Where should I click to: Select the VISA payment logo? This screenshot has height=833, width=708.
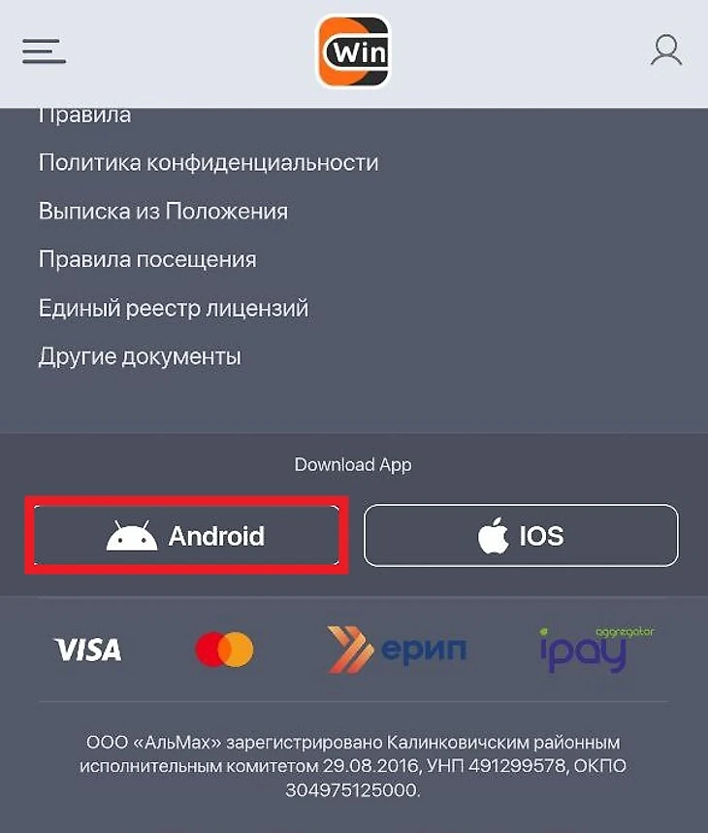[88, 650]
